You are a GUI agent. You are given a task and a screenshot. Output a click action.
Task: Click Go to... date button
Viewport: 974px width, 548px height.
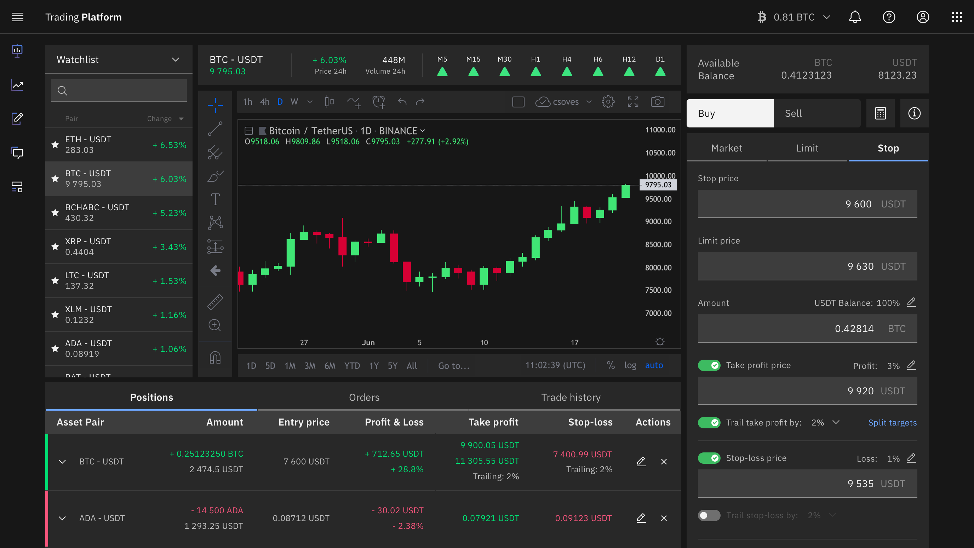(x=454, y=366)
